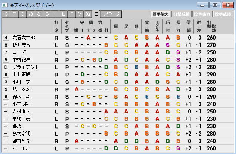
Task: Show the 野手能力 view
Action: (x=161, y=14)
